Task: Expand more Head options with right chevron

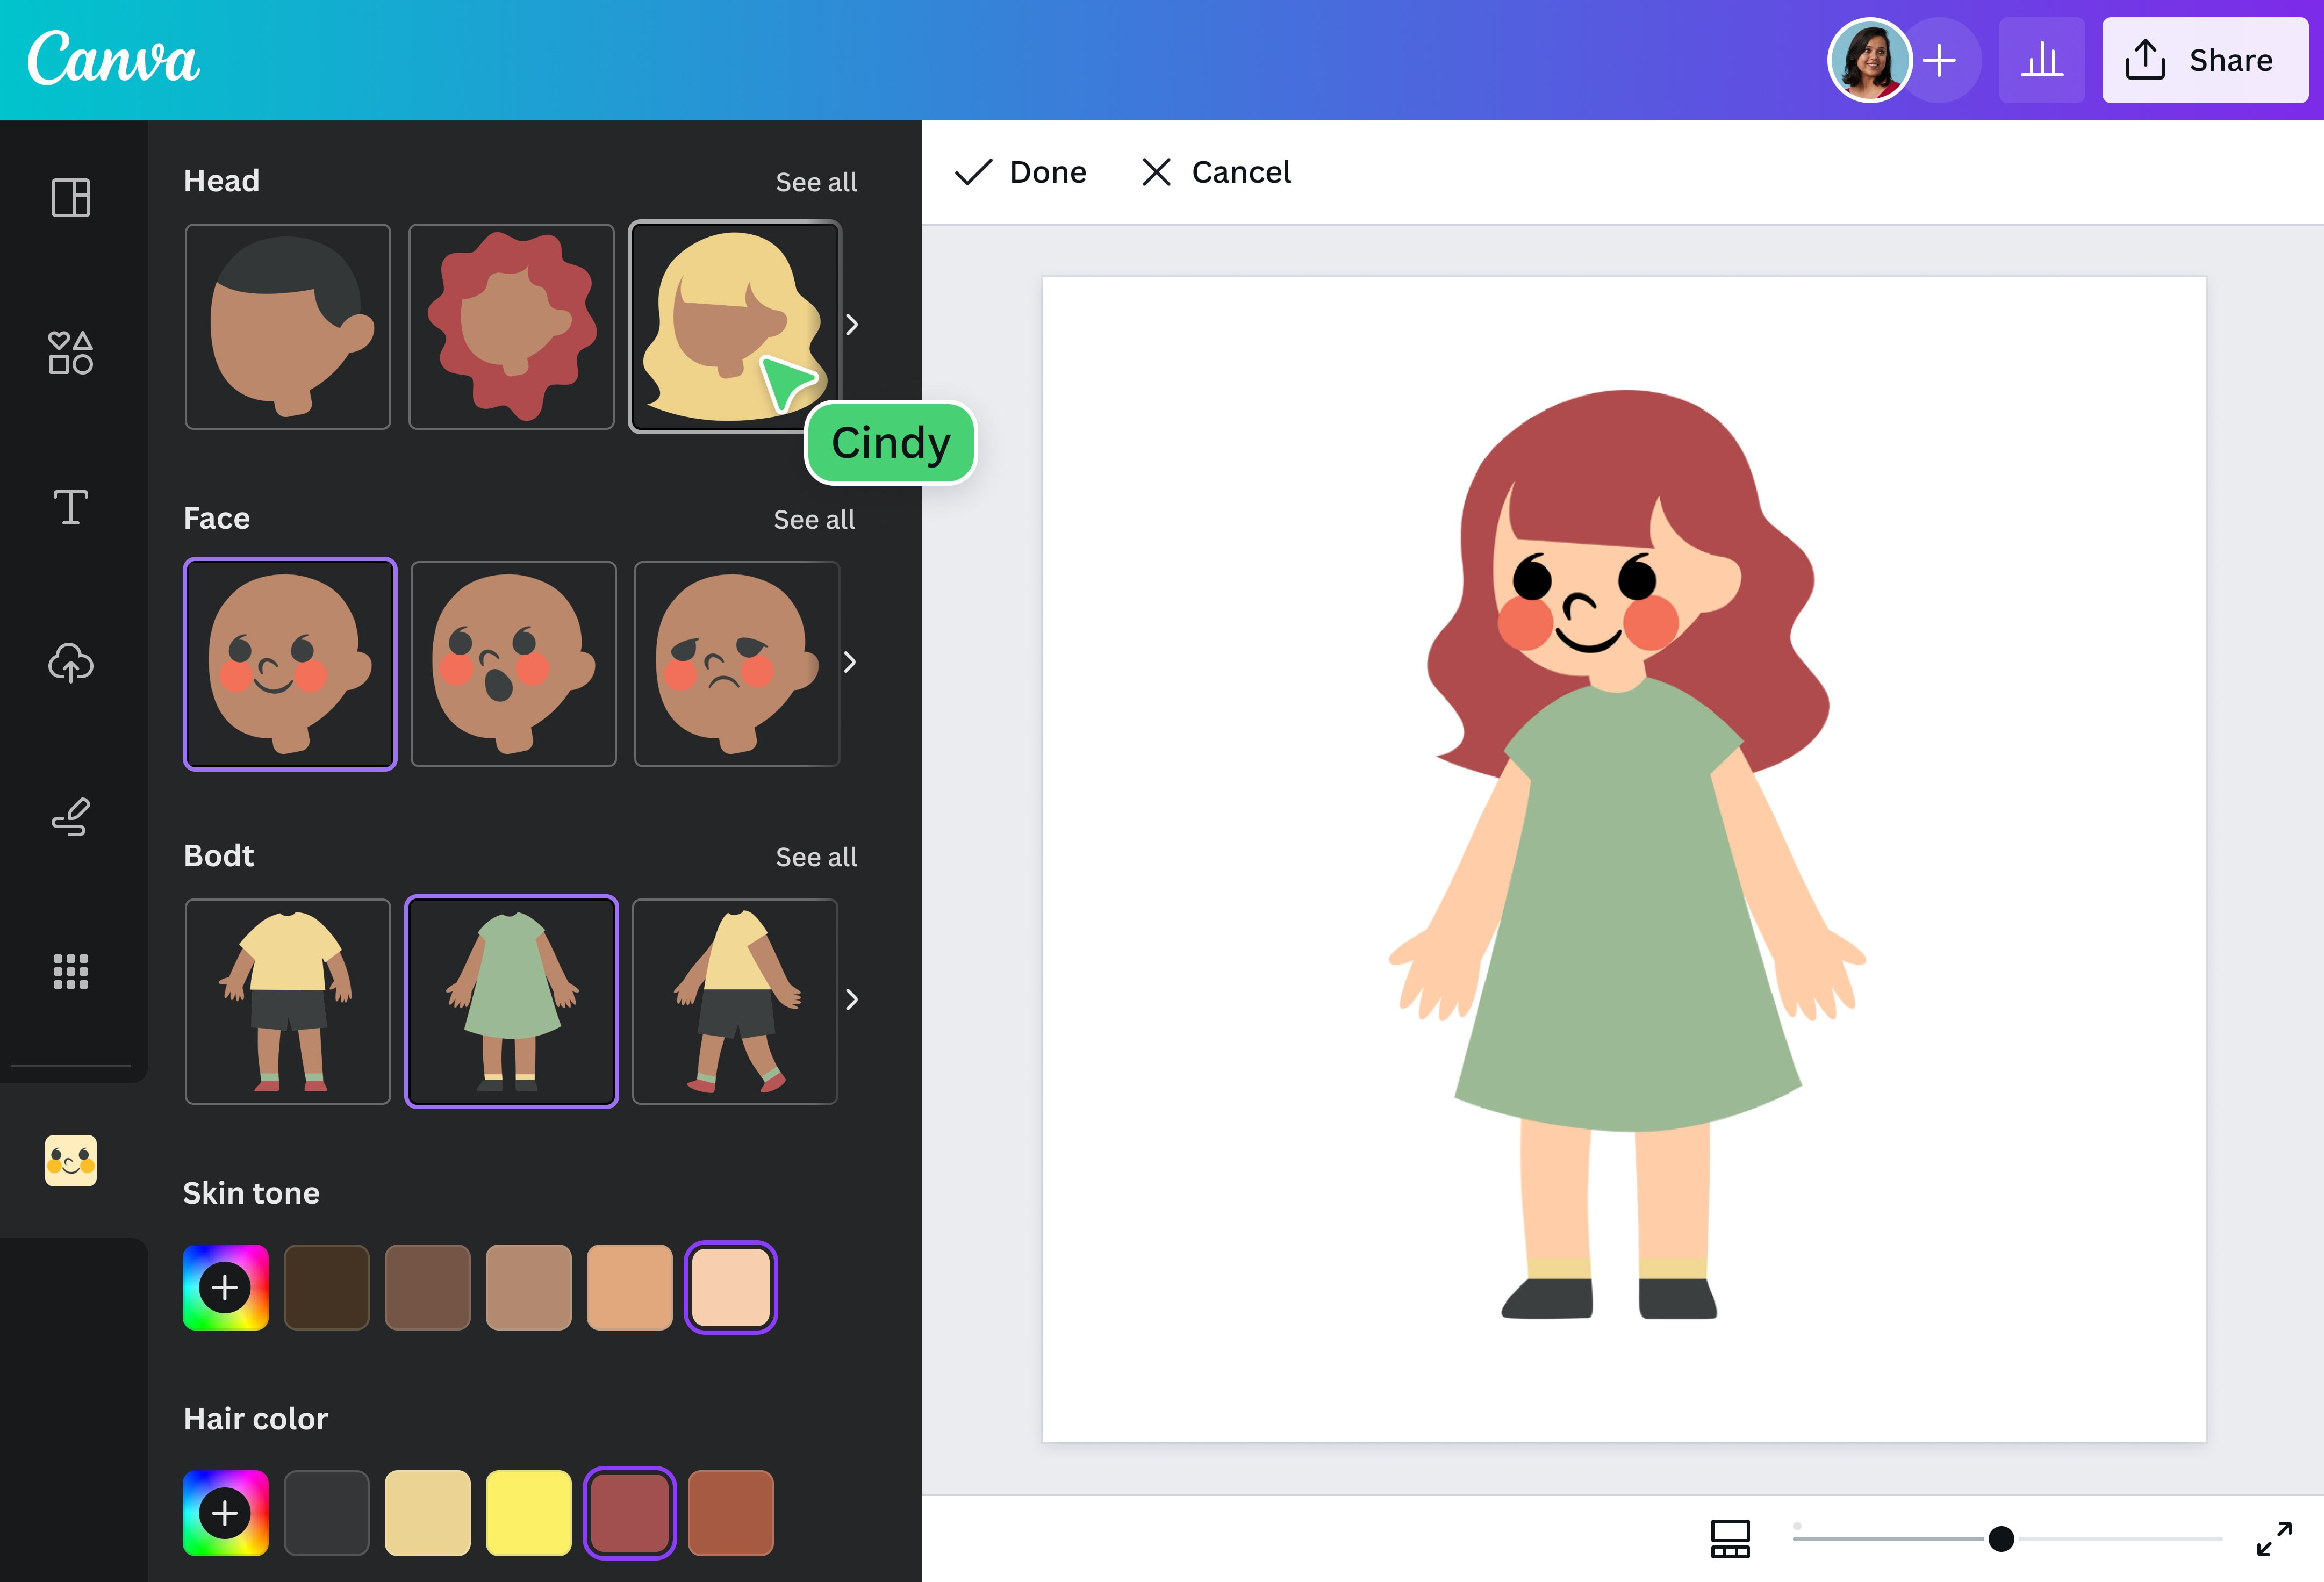Action: (x=852, y=325)
